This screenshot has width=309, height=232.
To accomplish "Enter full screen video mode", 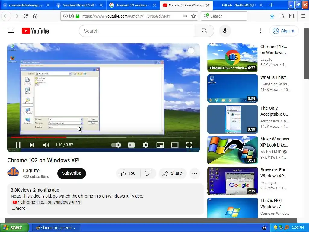I will (189, 145).
